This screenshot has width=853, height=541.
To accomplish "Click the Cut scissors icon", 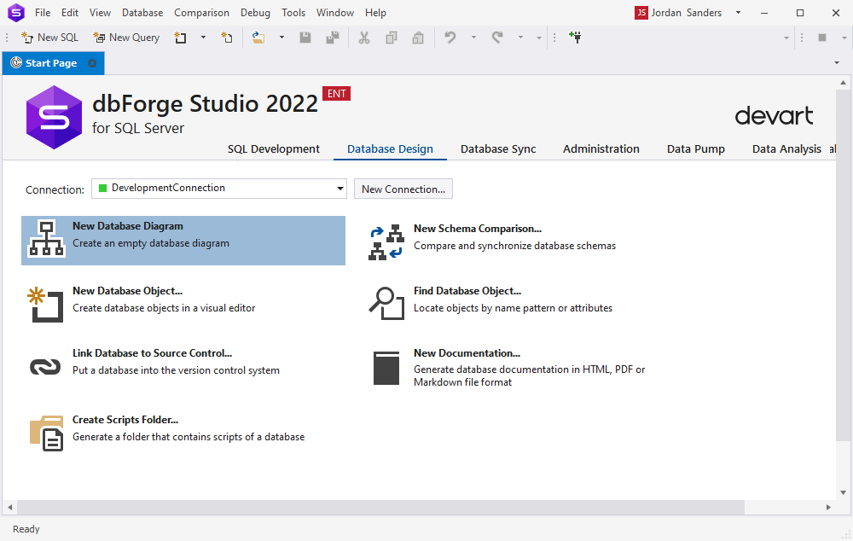I will tap(364, 38).
